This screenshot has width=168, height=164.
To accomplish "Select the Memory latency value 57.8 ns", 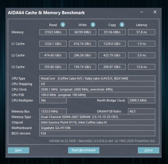I will 142,32.
